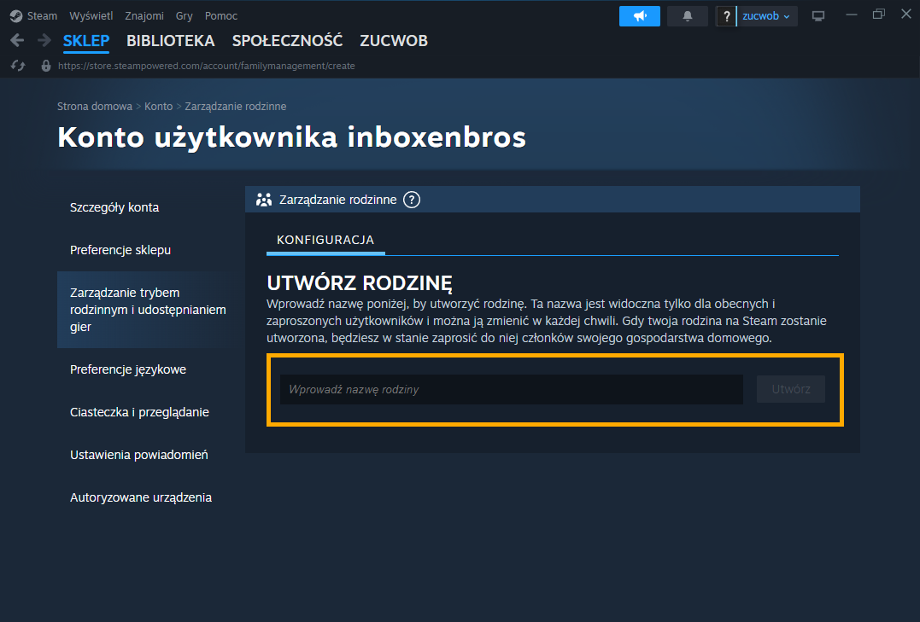
Task: Open Autoryzowane urządzenia in the sidebar
Action: [x=141, y=497]
